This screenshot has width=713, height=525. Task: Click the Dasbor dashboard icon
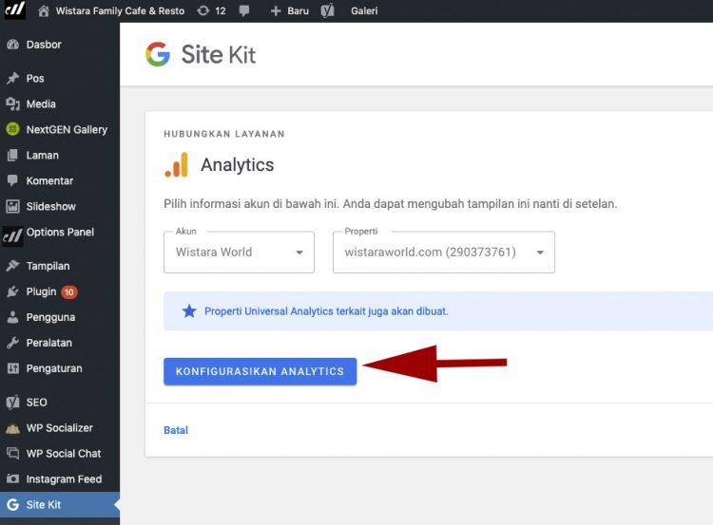pyautogui.click(x=12, y=45)
